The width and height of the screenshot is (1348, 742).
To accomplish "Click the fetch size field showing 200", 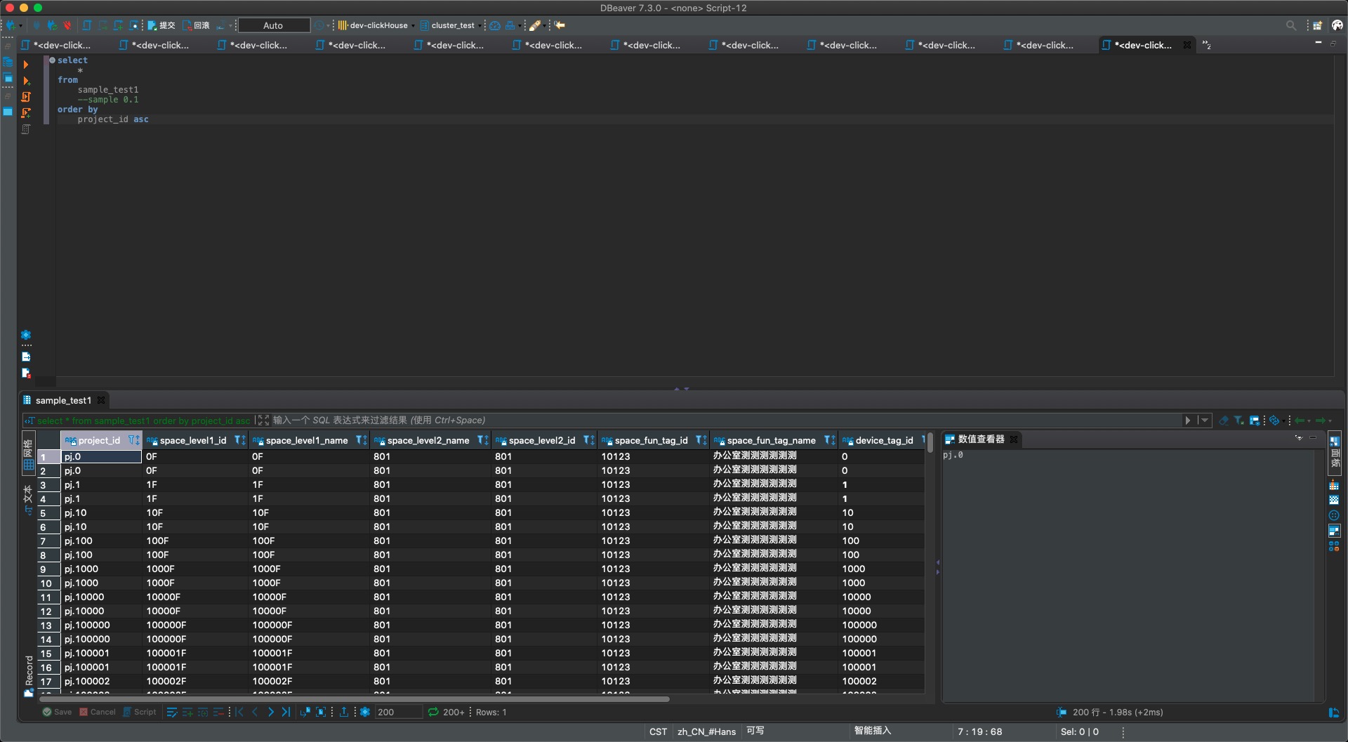I will click(398, 712).
